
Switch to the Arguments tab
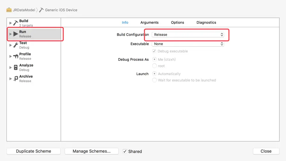149,22
